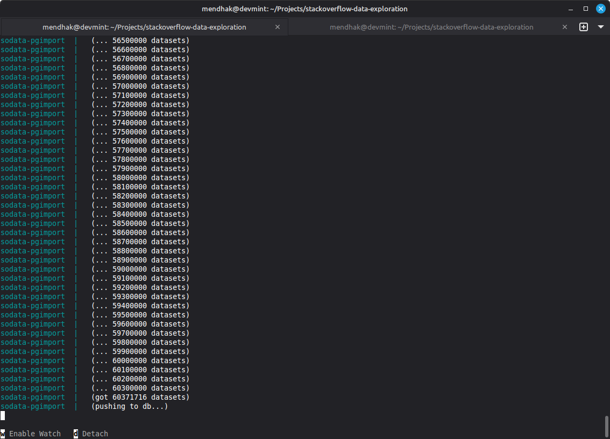Image resolution: width=610 pixels, height=439 pixels.
Task: Click the window title bar text
Action: [304, 9]
